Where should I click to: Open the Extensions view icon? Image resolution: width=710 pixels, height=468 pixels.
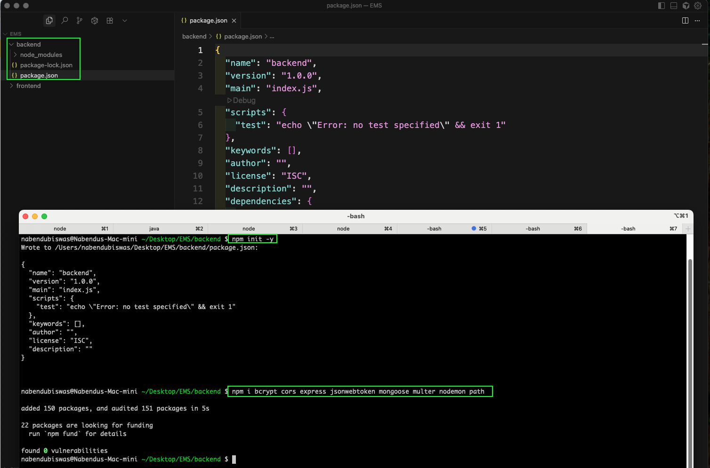pyautogui.click(x=110, y=21)
